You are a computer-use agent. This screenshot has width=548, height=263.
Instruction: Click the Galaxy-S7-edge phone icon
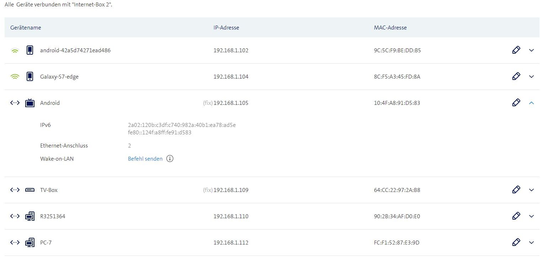30,76
